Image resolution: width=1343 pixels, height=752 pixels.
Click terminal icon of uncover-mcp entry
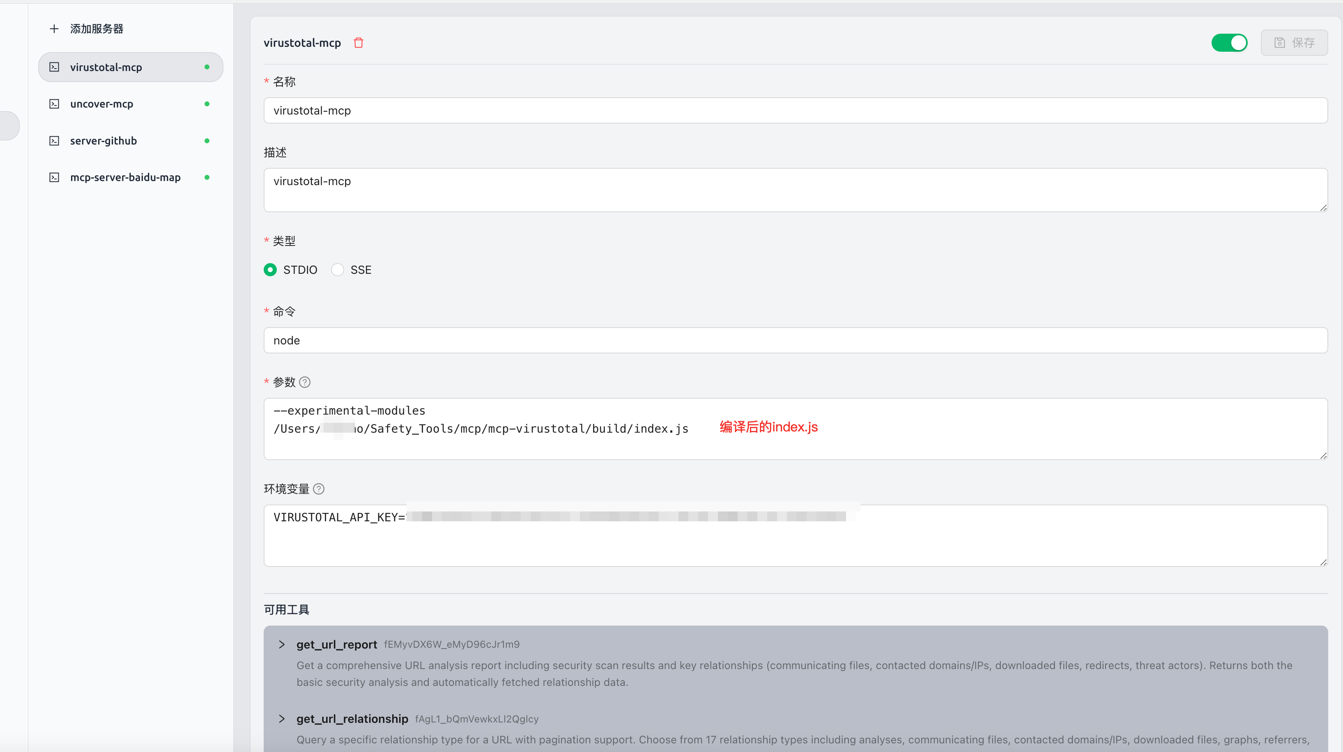pos(54,104)
